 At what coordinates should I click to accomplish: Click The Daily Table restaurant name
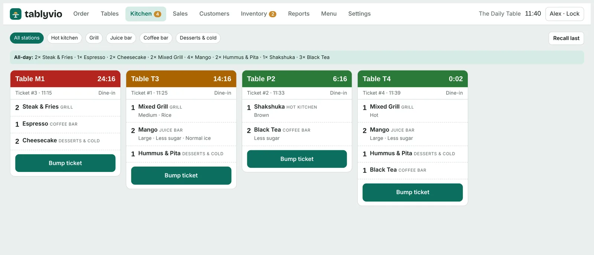point(500,14)
